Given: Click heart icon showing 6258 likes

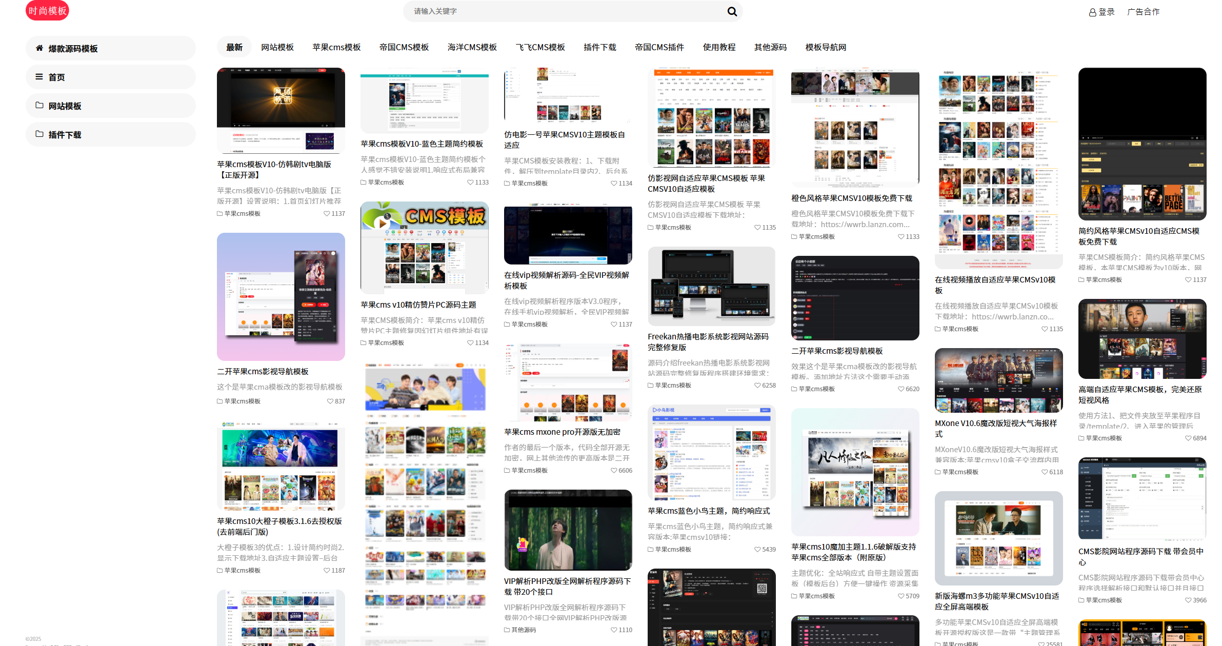Looking at the screenshot, I should coord(757,386).
